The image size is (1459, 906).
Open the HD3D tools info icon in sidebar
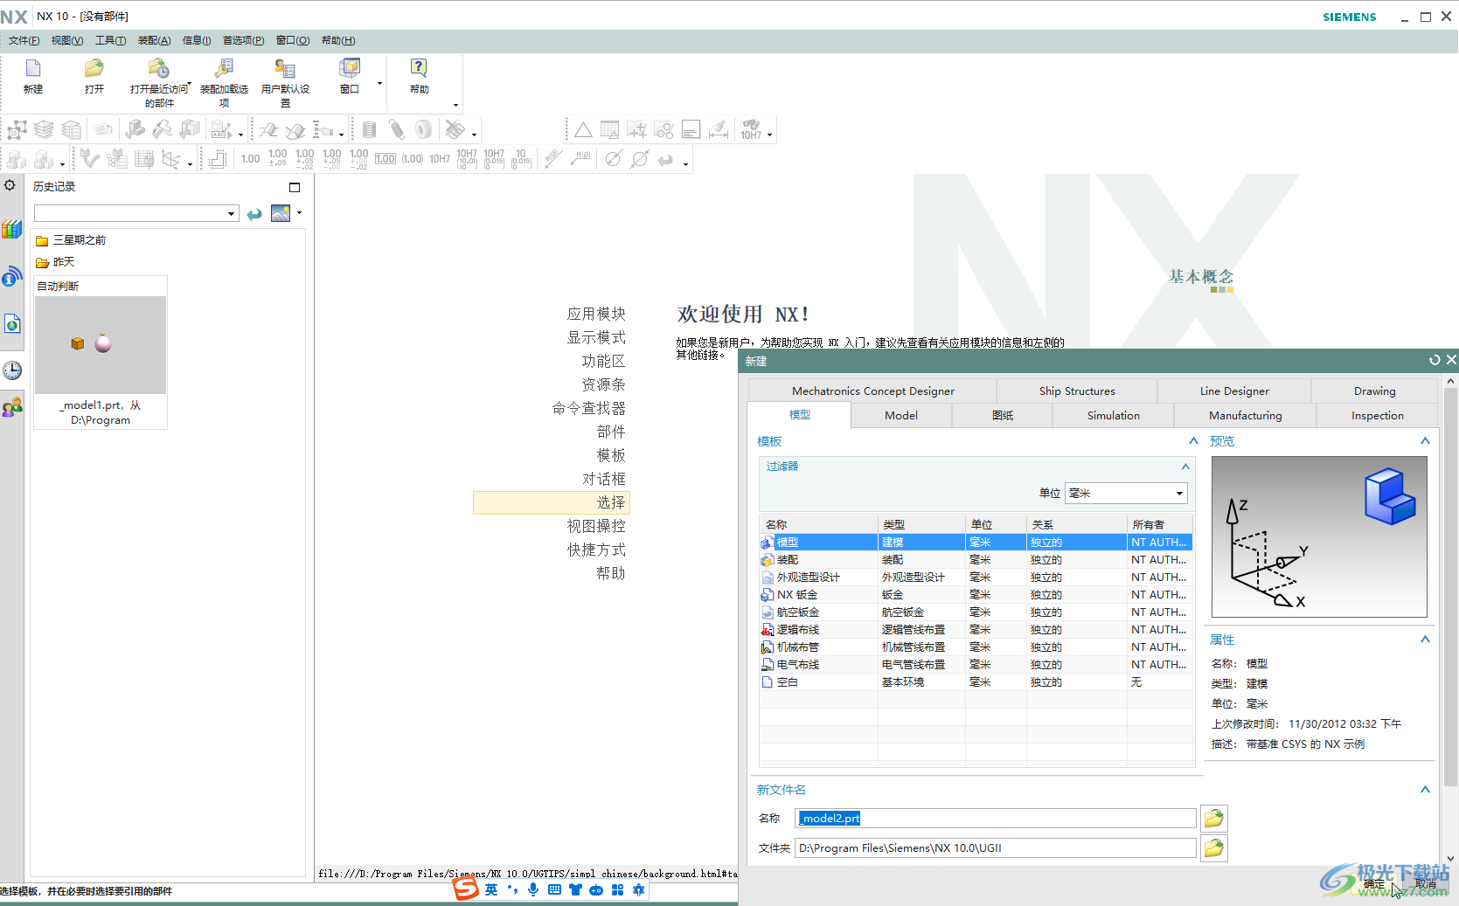[x=11, y=277]
